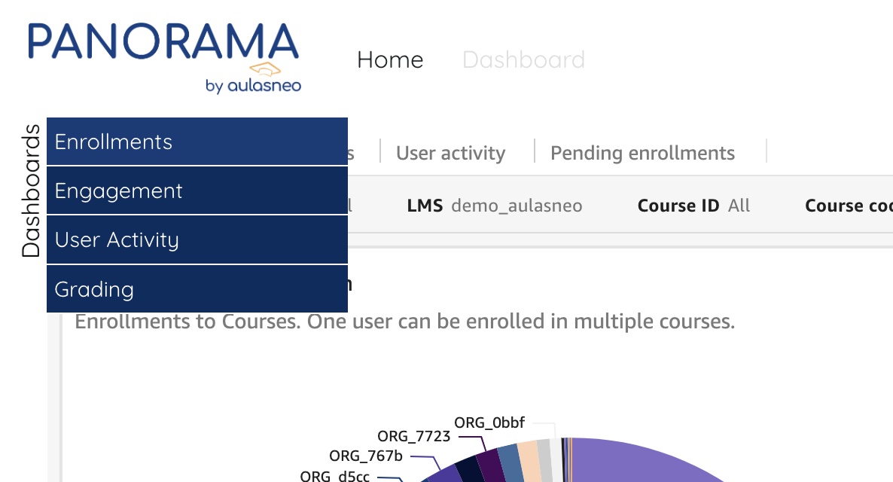Click the vertical Dashboards sidebar label

31,191
